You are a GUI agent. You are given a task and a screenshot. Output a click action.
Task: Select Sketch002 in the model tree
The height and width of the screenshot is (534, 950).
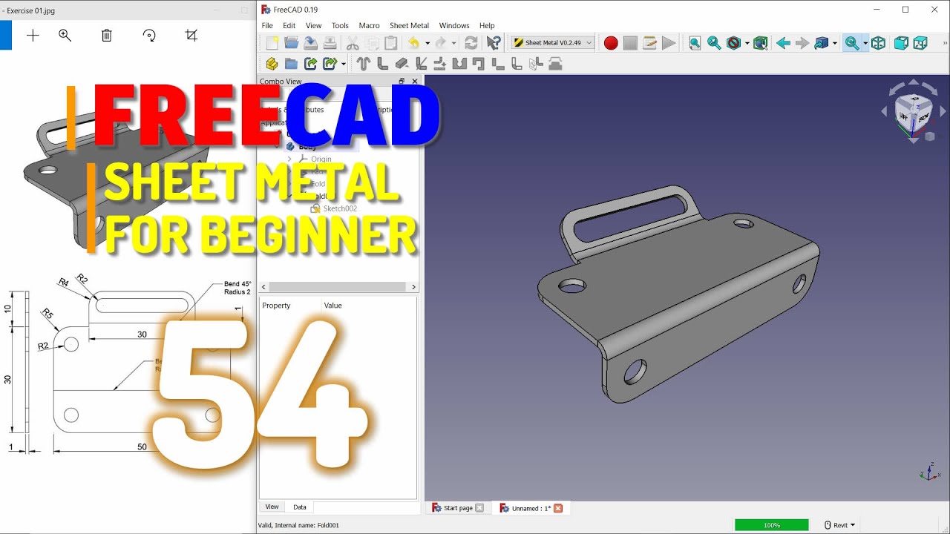coord(340,208)
